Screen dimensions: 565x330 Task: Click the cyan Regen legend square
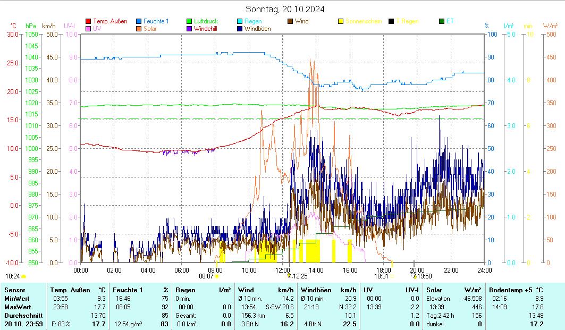240,21
